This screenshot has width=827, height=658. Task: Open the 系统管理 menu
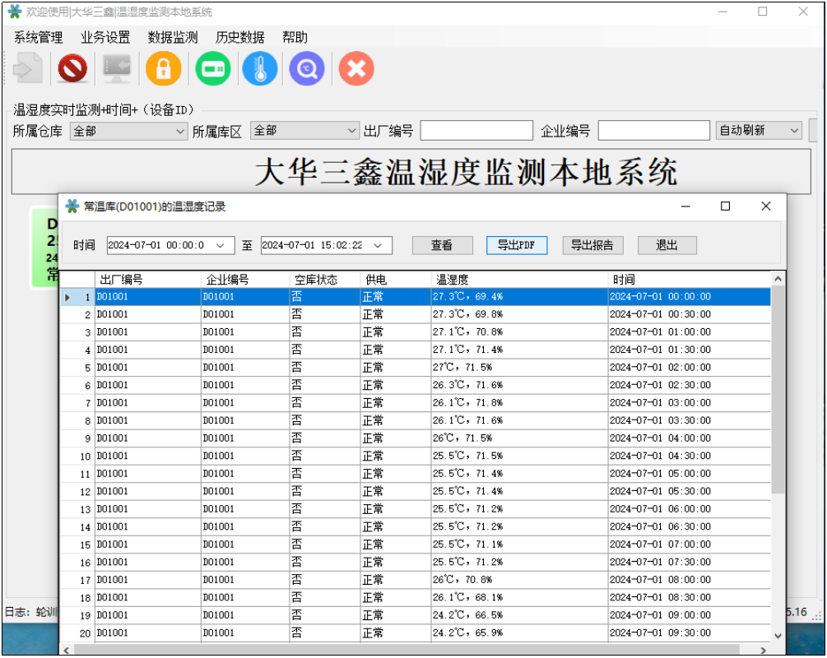[38, 37]
